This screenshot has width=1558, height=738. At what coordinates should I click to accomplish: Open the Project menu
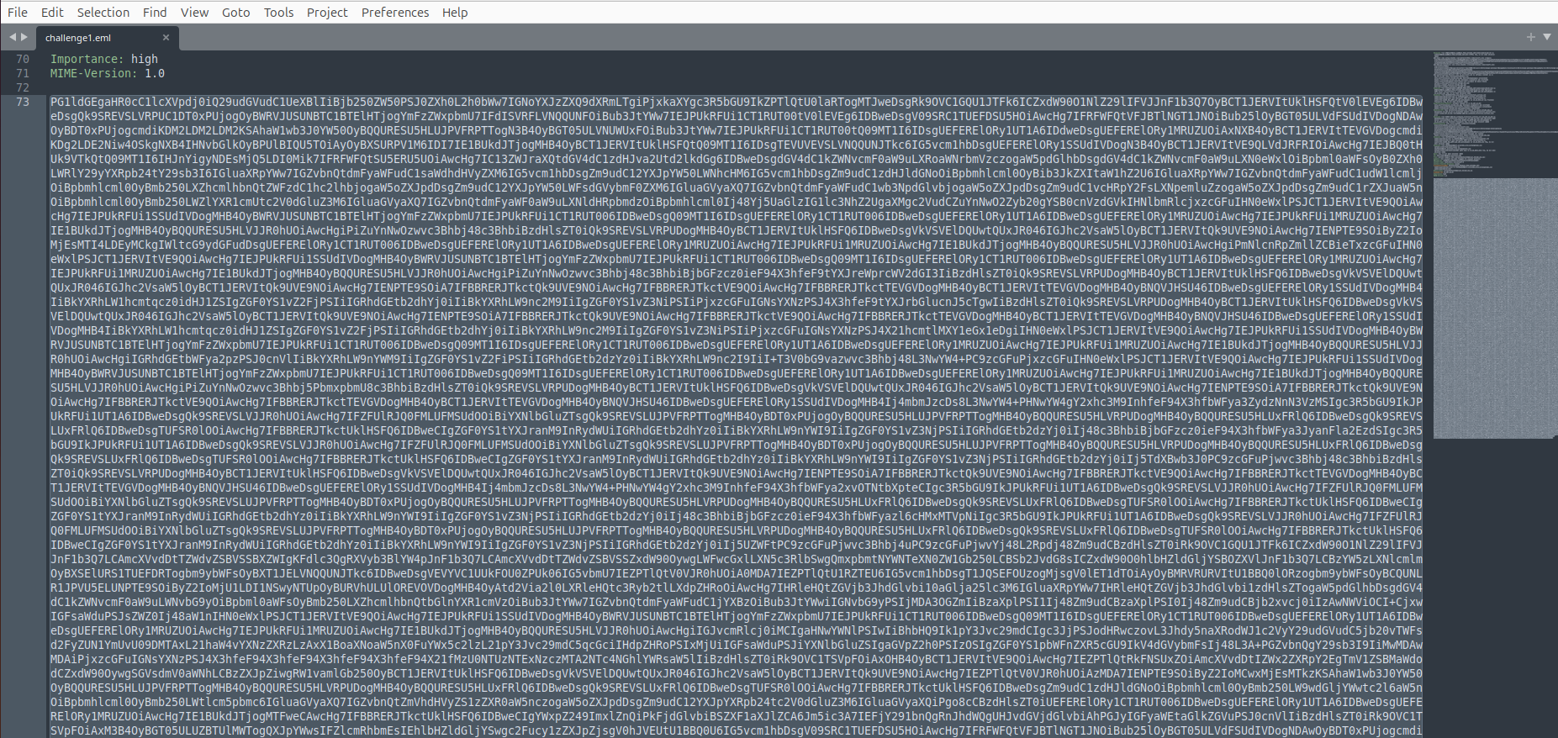pos(327,12)
